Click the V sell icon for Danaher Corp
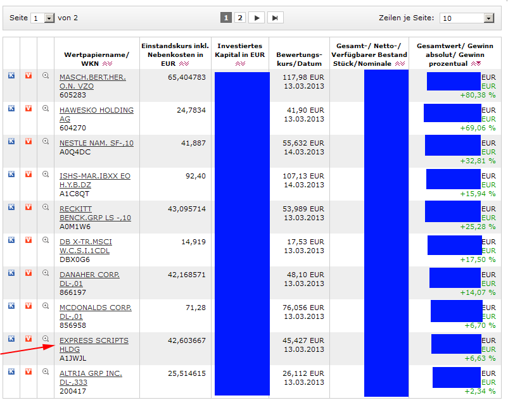 [x=29, y=273]
